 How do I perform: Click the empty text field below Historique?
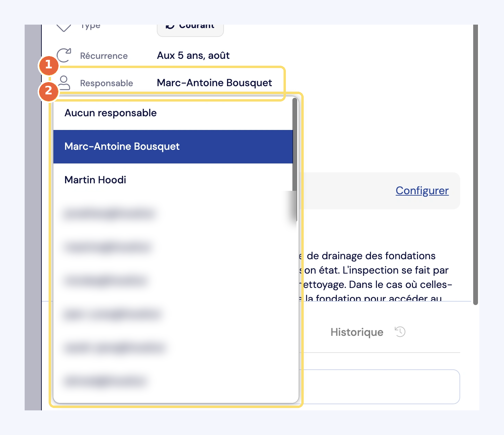click(x=380, y=387)
